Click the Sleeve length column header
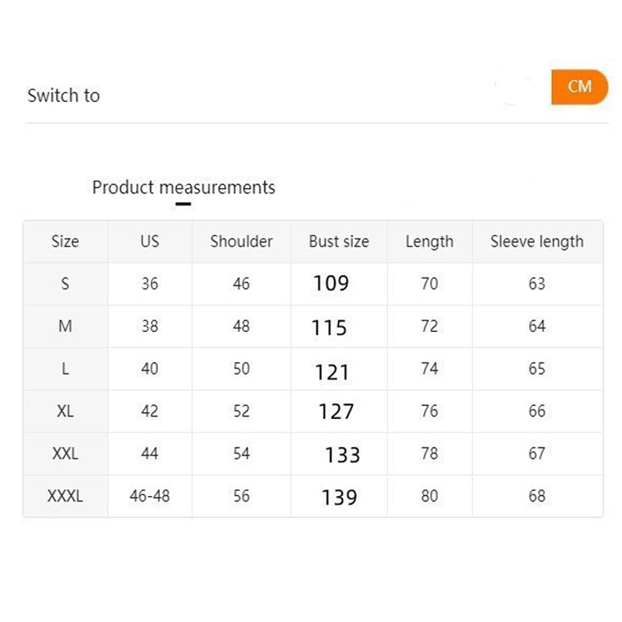The image size is (622, 622). point(537,241)
